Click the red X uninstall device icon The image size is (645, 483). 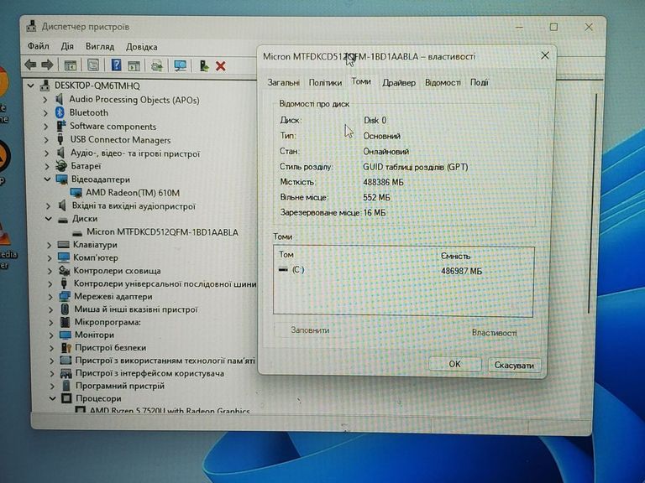(221, 65)
